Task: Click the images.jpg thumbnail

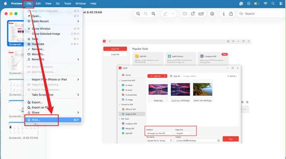Action: [158, 89]
